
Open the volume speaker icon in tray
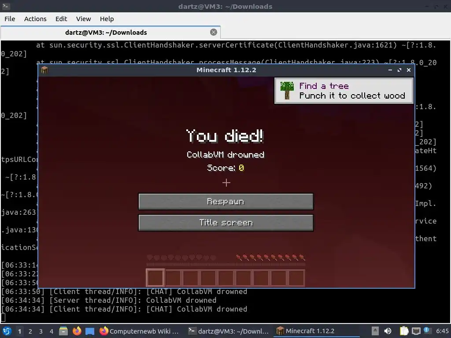point(388,331)
